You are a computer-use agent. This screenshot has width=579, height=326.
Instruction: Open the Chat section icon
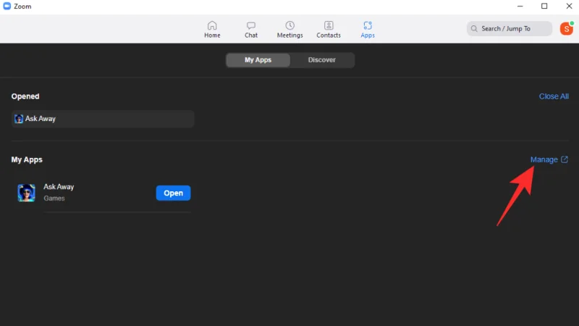click(251, 25)
